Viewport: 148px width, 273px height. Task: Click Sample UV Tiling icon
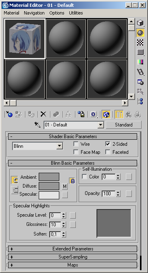[x=140, y=52]
